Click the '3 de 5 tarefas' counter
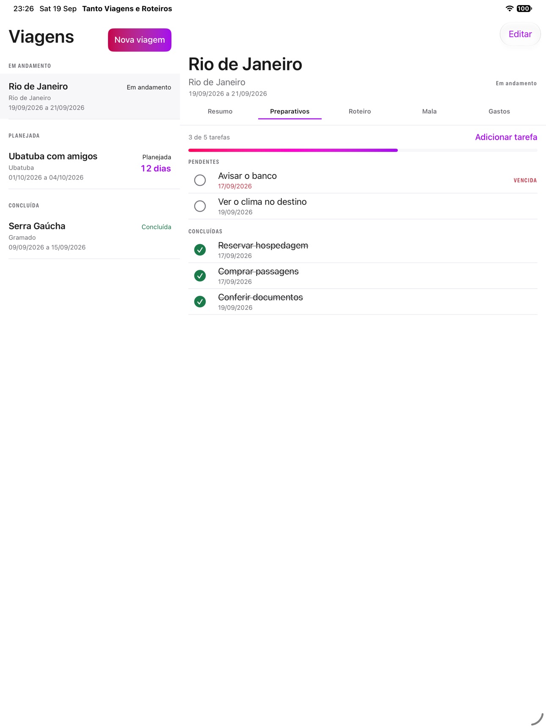 (209, 137)
